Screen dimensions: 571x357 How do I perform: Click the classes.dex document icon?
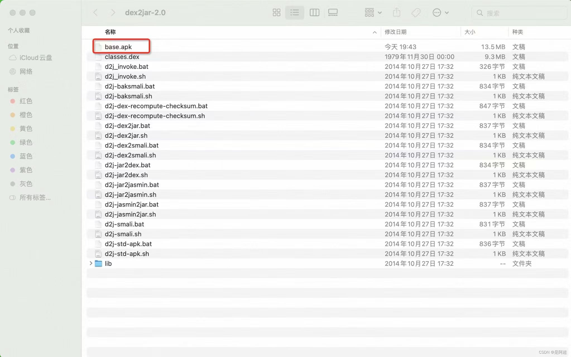98,57
